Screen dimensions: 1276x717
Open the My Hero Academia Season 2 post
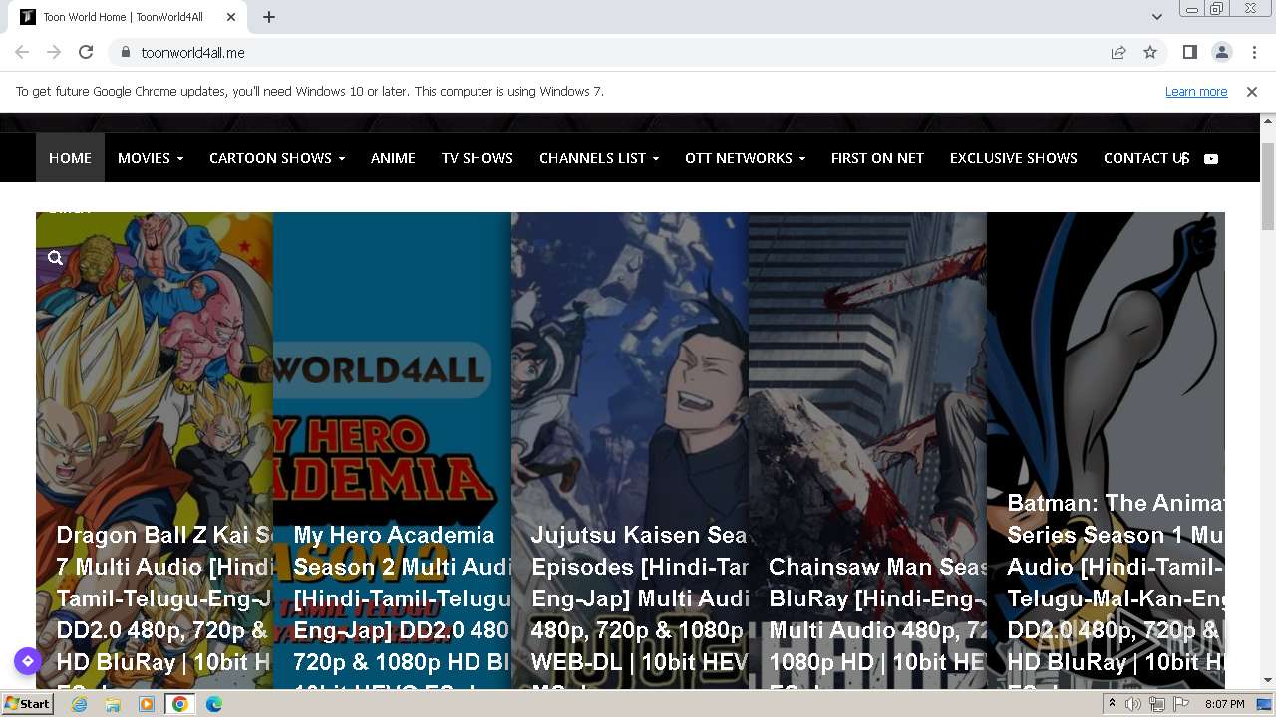click(x=403, y=605)
